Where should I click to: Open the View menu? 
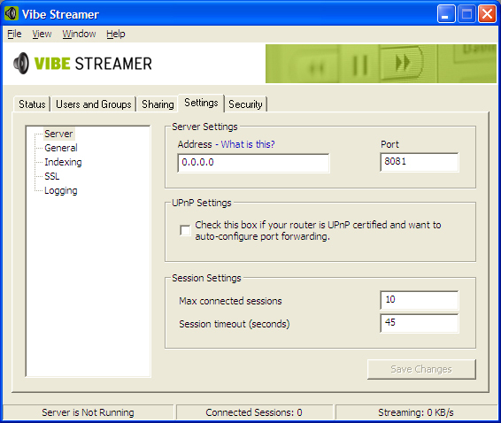point(42,34)
